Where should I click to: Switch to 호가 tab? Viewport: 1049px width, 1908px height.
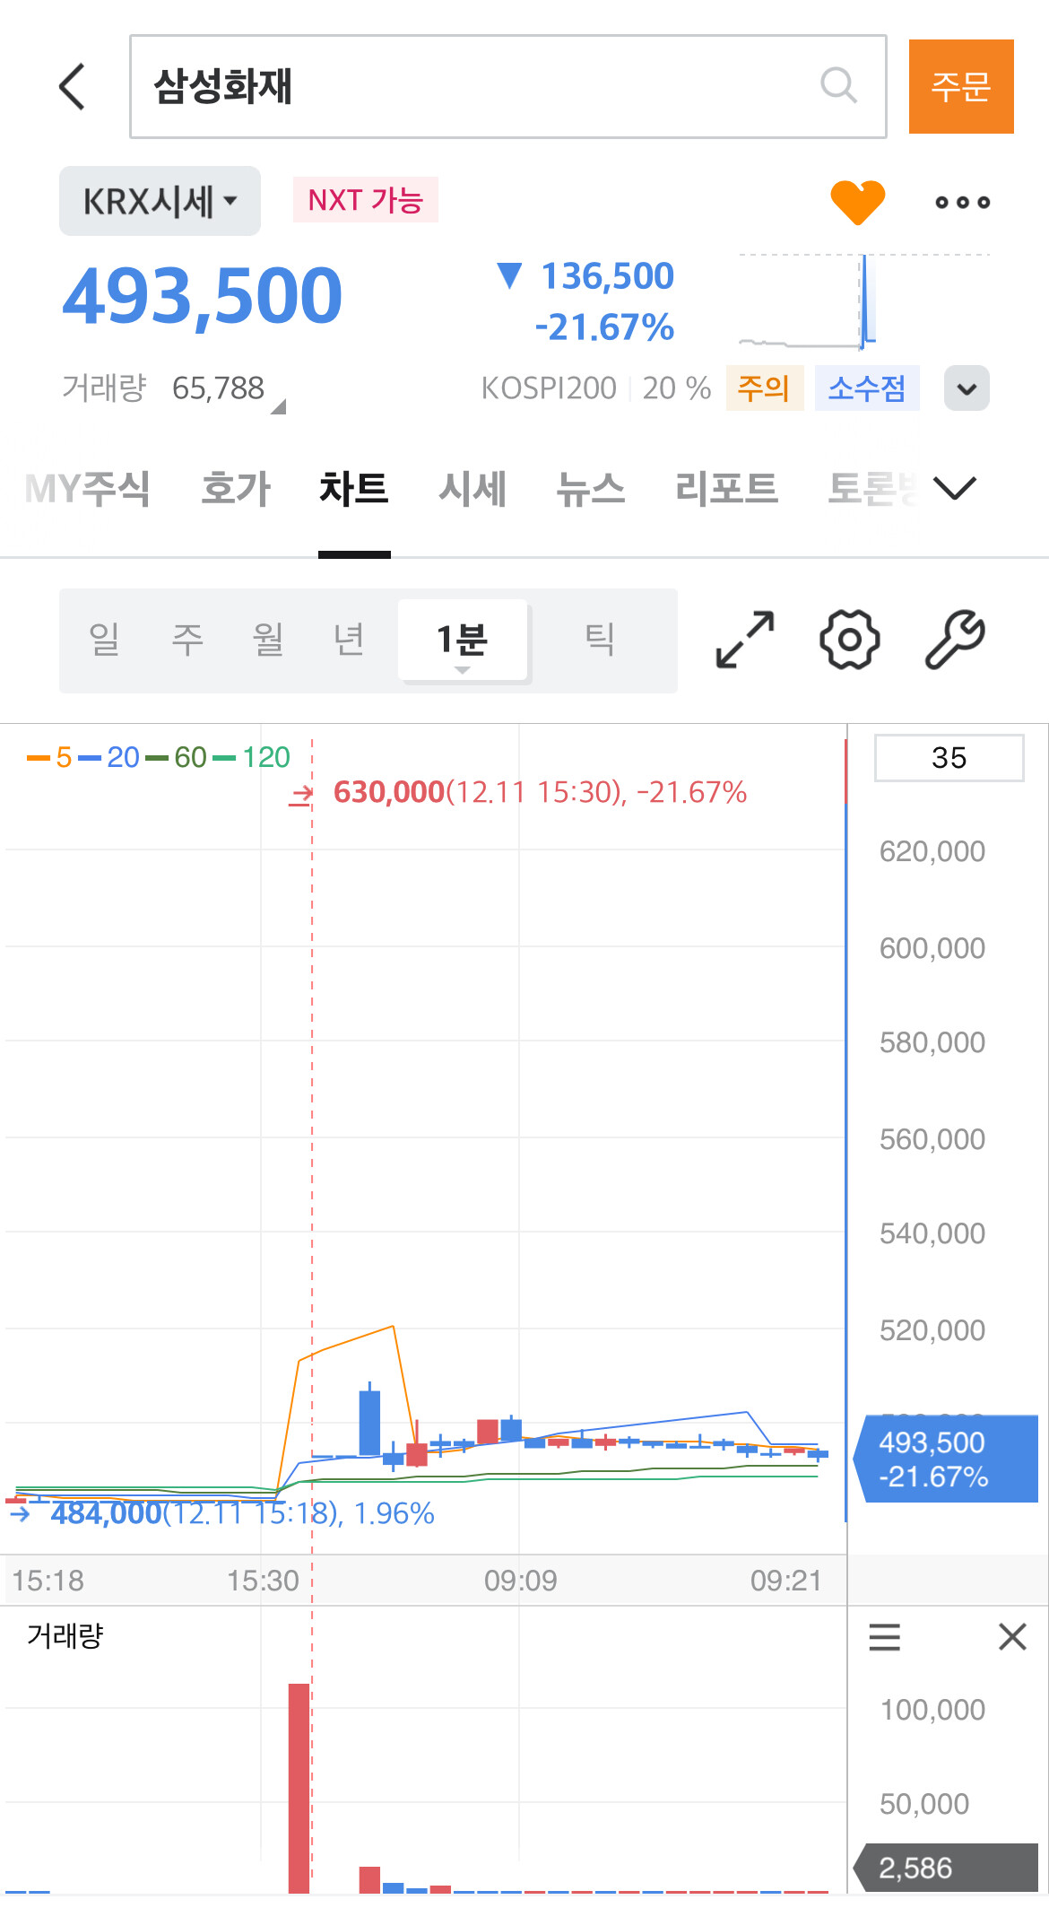coord(235,489)
